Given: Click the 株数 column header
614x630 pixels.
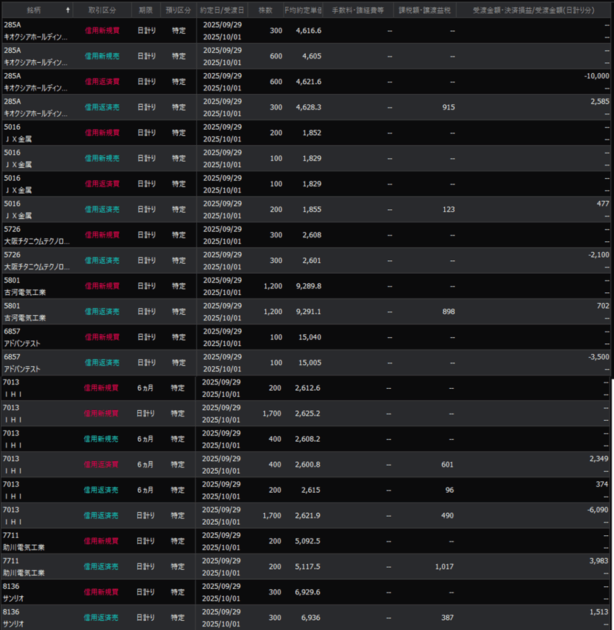Looking at the screenshot, I should click(x=266, y=10).
